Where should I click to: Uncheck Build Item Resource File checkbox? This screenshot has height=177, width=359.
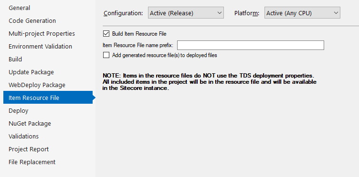pos(106,34)
